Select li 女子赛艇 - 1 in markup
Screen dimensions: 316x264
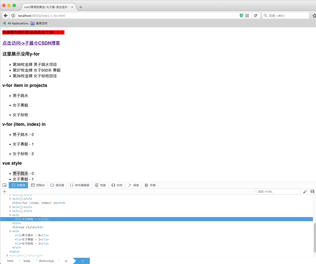click(x=32, y=239)
